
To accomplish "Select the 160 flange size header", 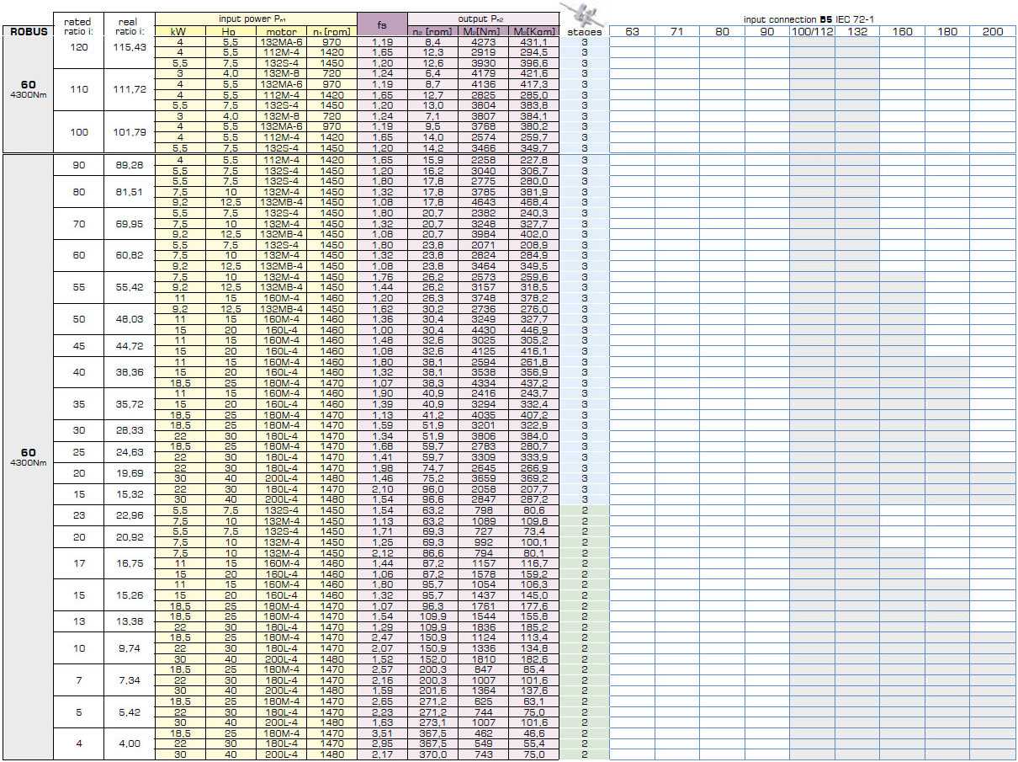I will (902, 31).
